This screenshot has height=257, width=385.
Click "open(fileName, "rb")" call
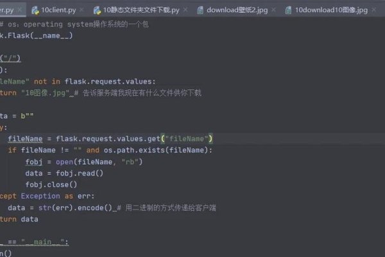click(99, 162)
